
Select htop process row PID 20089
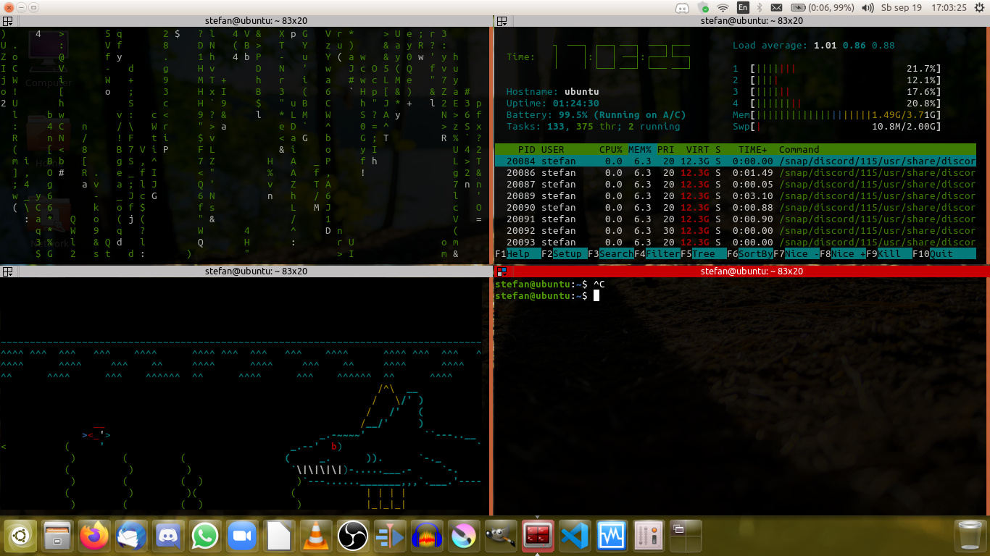[x=735, y=196]
